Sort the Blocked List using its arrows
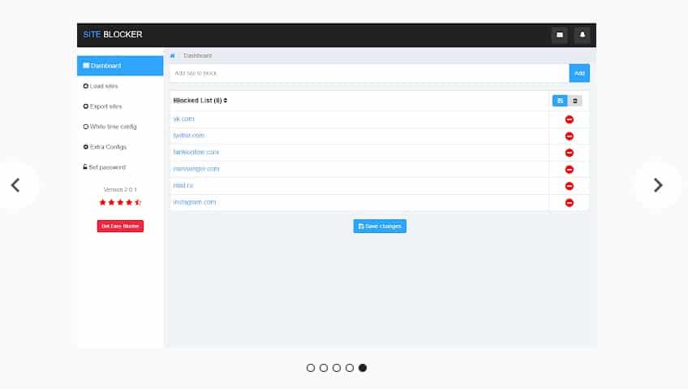This screenshot has width=688, height=389. (x=225, y=101)
